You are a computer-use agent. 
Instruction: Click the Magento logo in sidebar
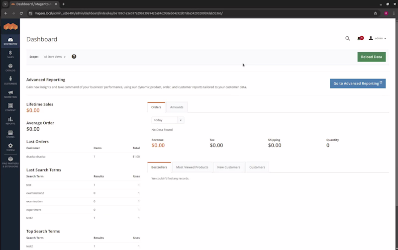coord(10,26)
